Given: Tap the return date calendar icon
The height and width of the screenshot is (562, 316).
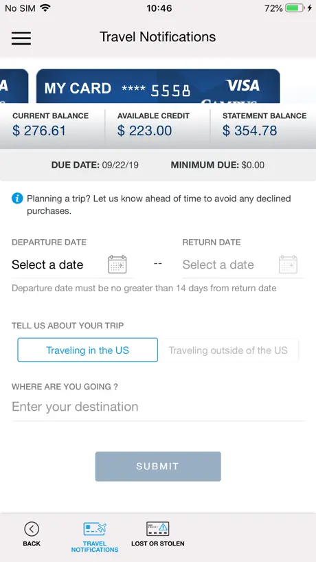Looking at the screenshot, I should (288, 265).
